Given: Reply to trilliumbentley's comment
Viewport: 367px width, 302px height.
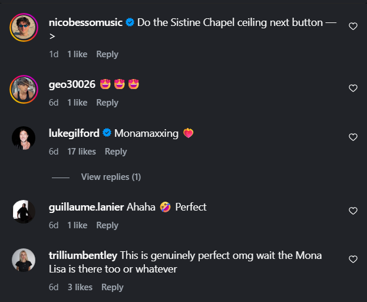Looking at the screenshot, I should [x=112, y=287].
